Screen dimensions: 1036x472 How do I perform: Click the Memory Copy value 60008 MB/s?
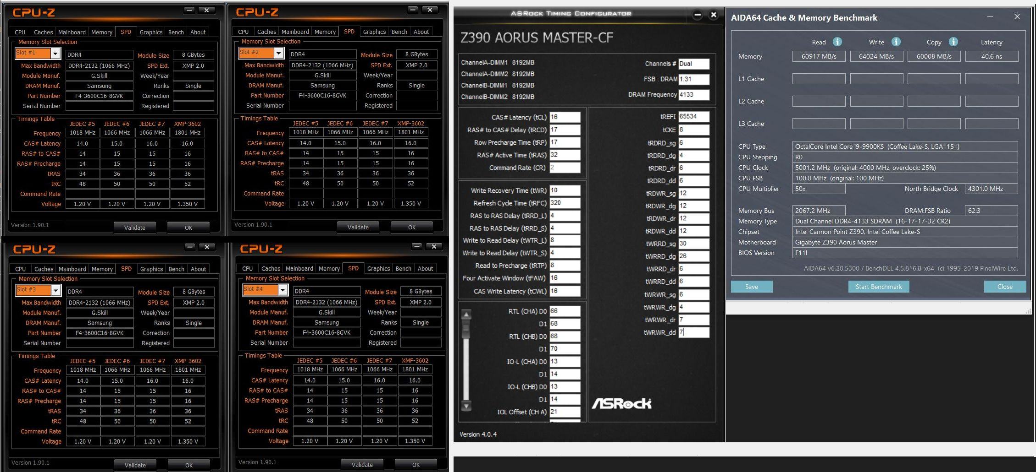pos(934,56)
